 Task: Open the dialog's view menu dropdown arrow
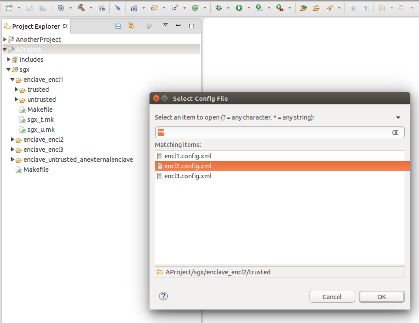click(x=398, y=118)
